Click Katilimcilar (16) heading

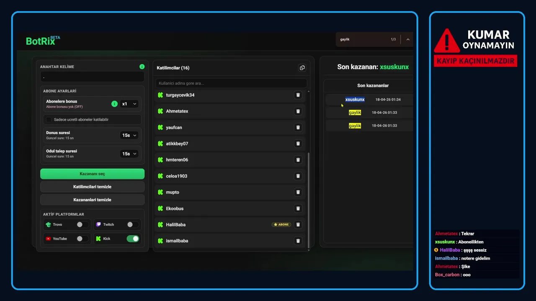173,68
